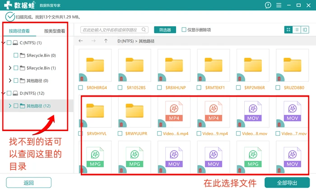
Task: Tick the checkbox for $RUZD8B0
Action: pos(278,88)
